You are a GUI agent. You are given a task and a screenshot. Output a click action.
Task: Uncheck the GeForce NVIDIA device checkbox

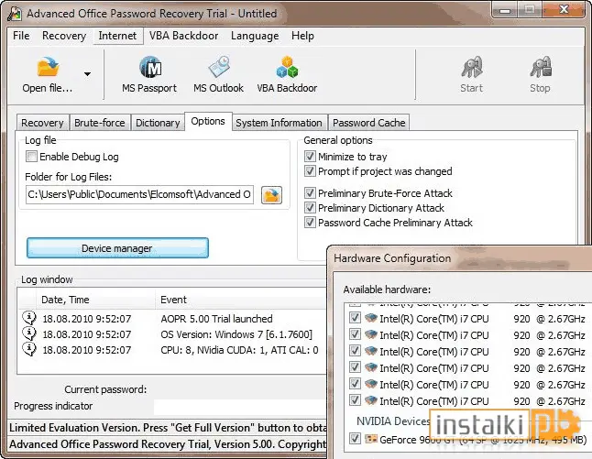click(355, 439)
